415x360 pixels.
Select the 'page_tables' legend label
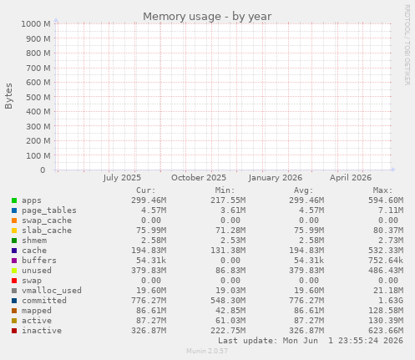tap(49, 210)
